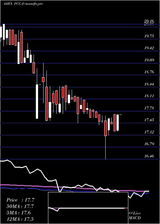The height and width of the screenshot is (224, 160).
Task: Click the tall white candle below 18.44
Action: coord(37,101)
